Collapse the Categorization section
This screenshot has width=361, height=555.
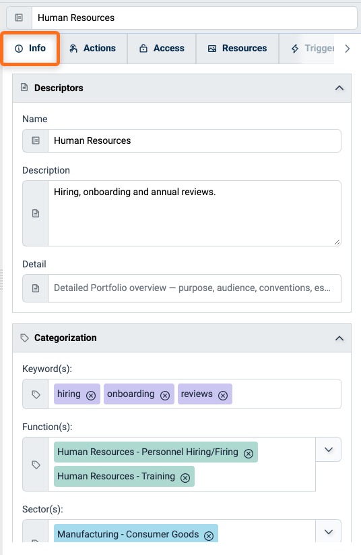pyautogui.click(x=339, y=338)
